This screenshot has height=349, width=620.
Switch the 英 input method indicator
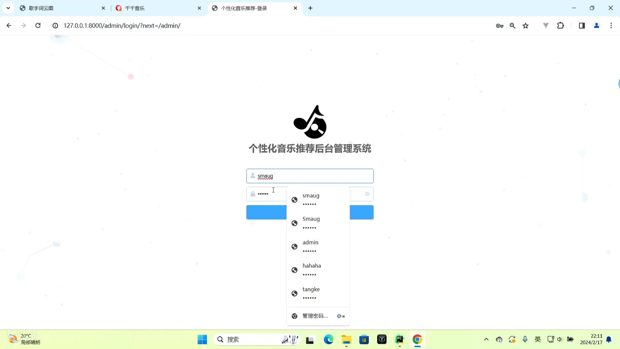click(x=538, y=339)
